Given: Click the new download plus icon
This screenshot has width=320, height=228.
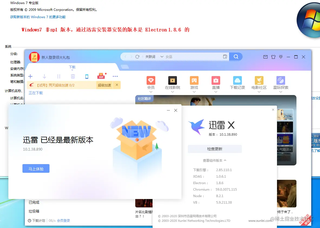Looking at the screenshot, I should pos(30,76).
